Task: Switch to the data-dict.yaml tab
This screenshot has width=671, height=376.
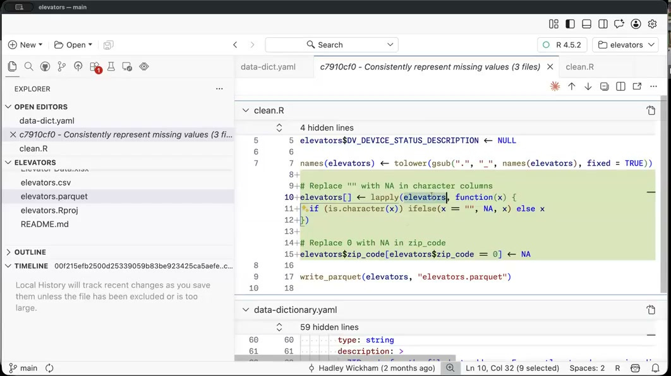Action: 269,67
